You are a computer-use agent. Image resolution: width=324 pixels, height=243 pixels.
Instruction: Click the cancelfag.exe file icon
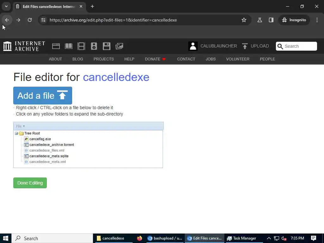click(26, 139)
